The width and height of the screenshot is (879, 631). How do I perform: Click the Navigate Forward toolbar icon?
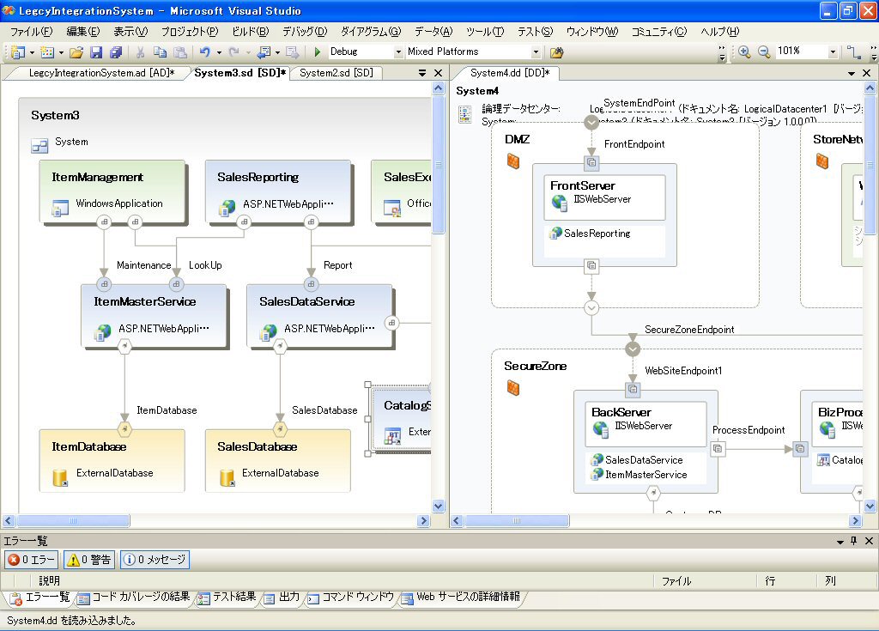click(x=292, y=52)
